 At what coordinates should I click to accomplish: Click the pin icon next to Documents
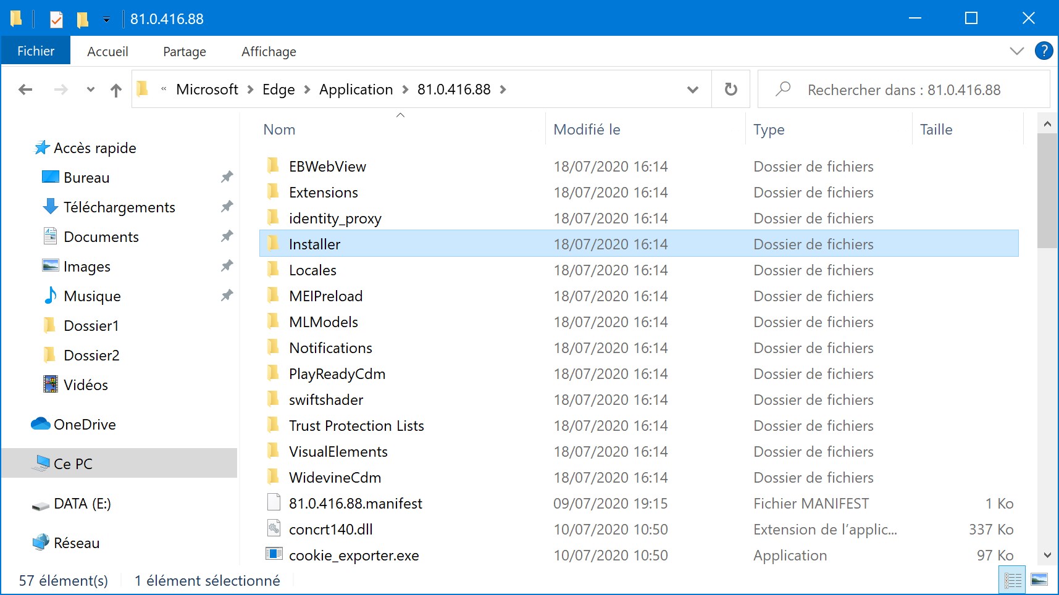pyautogui.click(x=227, y=236)
